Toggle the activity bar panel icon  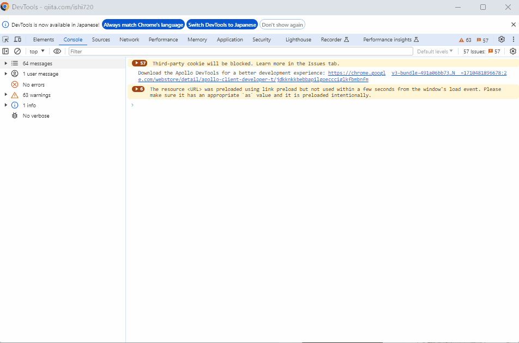[x=5, y=51]
